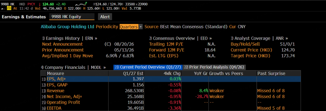Select the Net Income, Adj+ row
326x111 pixels.
tap(171, 96)
